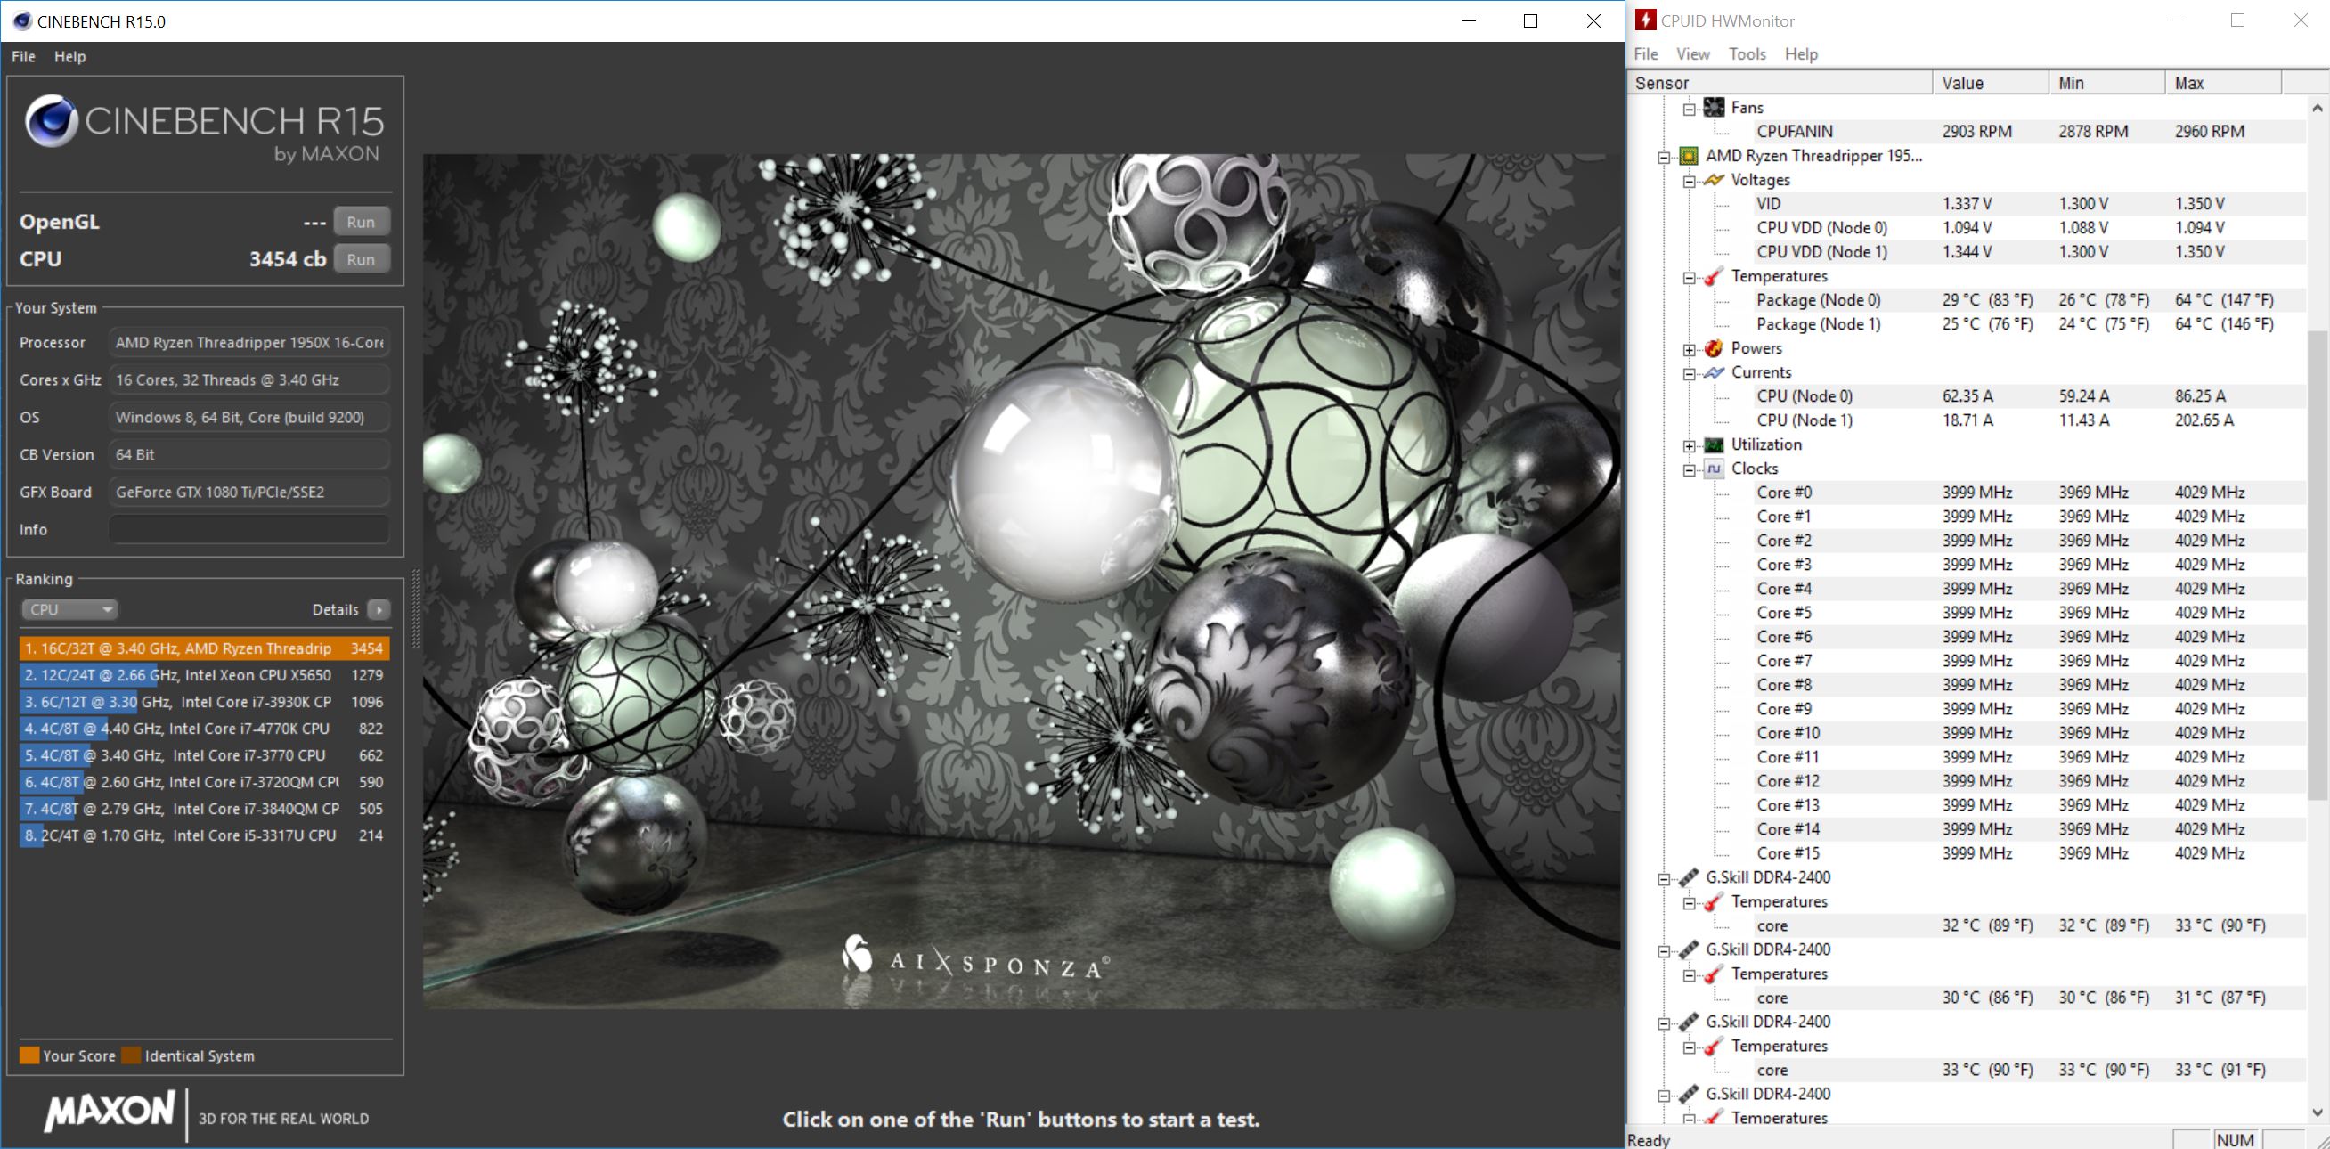This screenshot has width=2330, height=1149.
Task: Click the Clocks frequency icon
Action: [x=1713, y=469]
